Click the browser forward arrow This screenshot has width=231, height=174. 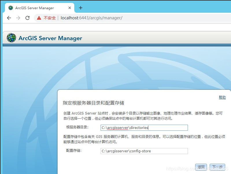click(18, 18)
